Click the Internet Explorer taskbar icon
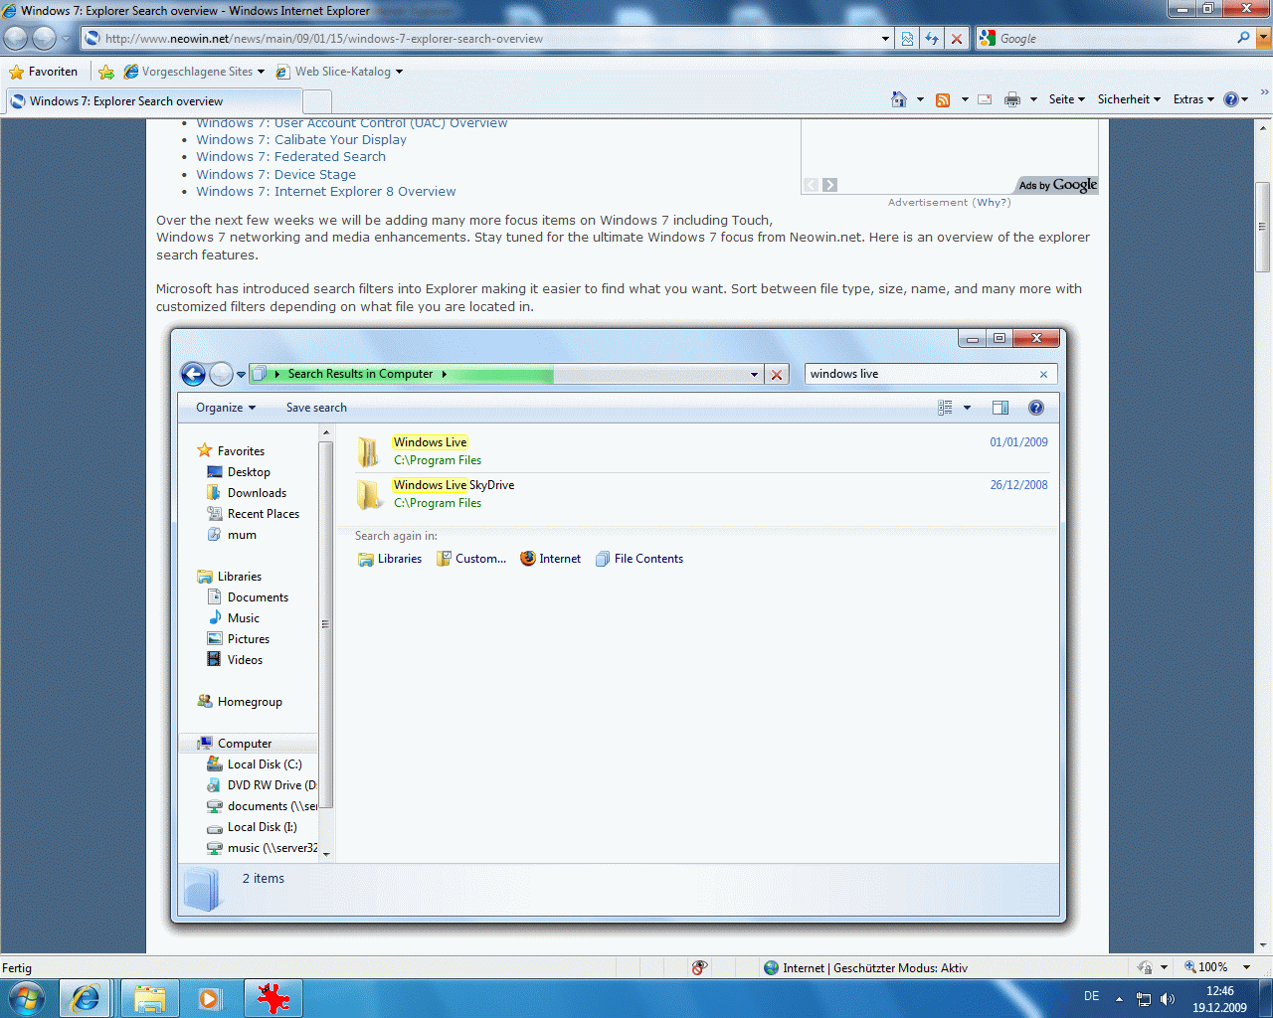 (x=86, y=998)
